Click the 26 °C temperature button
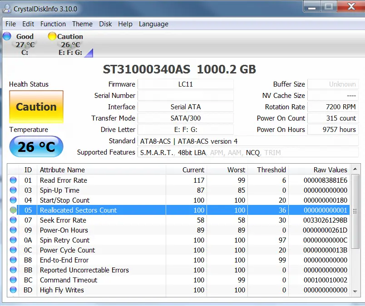Viewport: 365px width, 306px height. 36,146
